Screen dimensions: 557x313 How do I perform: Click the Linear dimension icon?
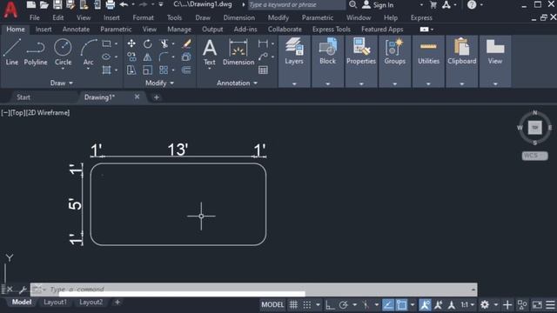(263, 43)
